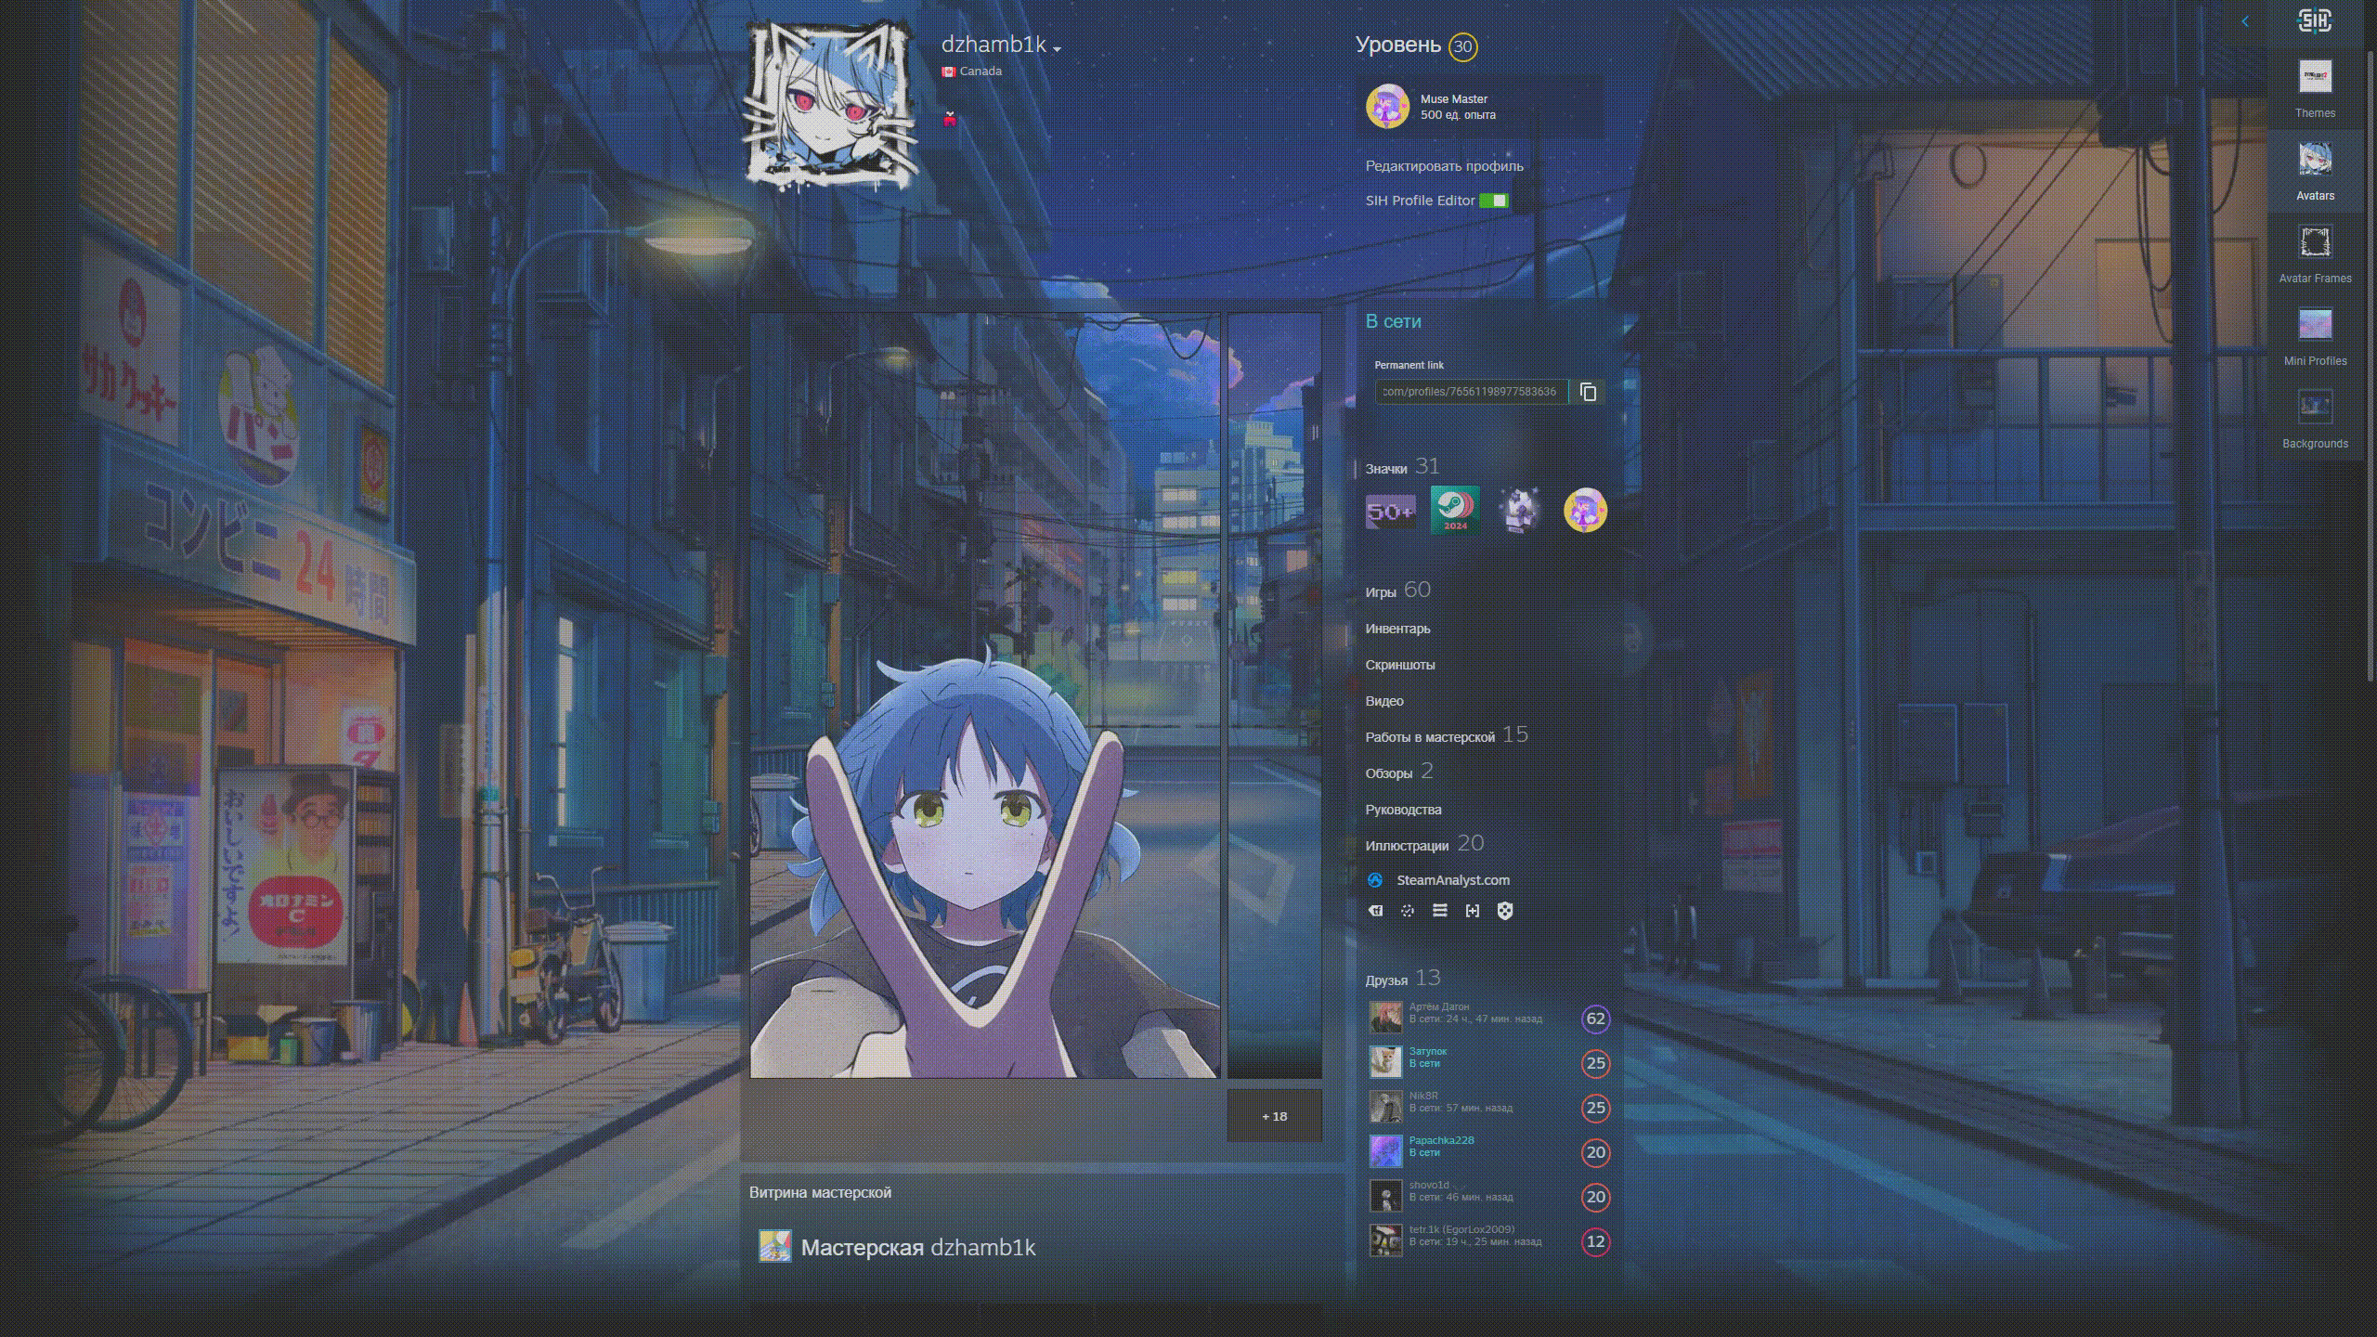Click the stacked bars site icon

(x=1440, y=911)
